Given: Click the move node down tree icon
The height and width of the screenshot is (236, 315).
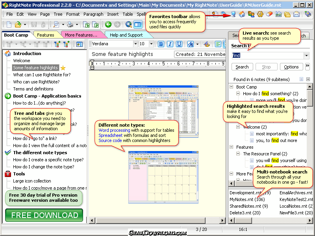Looking at the screenshot, I should click(x=57, y=44).
